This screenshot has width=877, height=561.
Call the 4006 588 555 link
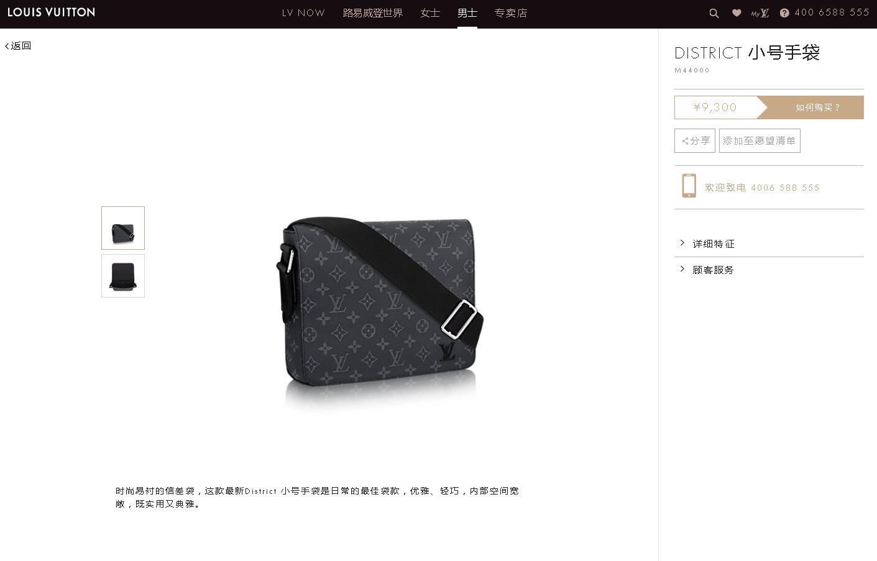(785, 188)
